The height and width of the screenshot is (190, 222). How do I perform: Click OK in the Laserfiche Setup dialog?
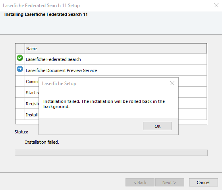157,126
